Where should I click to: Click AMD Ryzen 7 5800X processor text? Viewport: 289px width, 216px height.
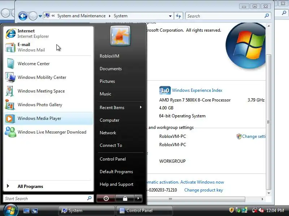pyautogui.click(x=195, y=100)
